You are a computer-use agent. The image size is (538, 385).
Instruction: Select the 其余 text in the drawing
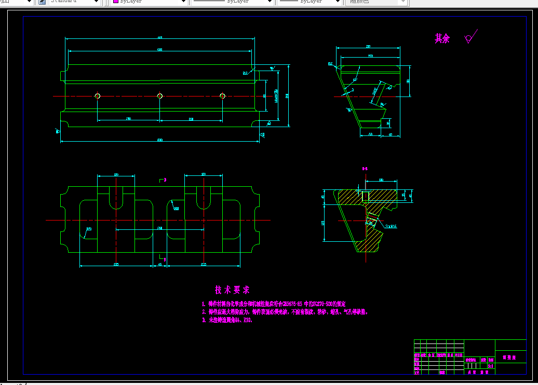442,38
